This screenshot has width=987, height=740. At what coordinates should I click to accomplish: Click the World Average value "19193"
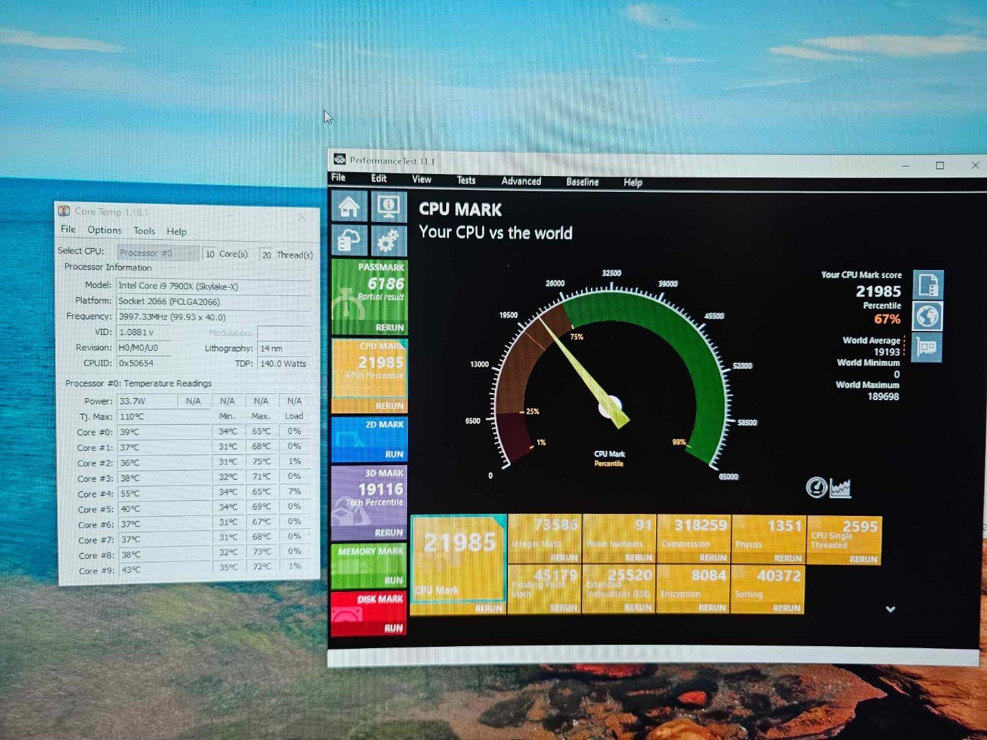(x=886, y=351)
